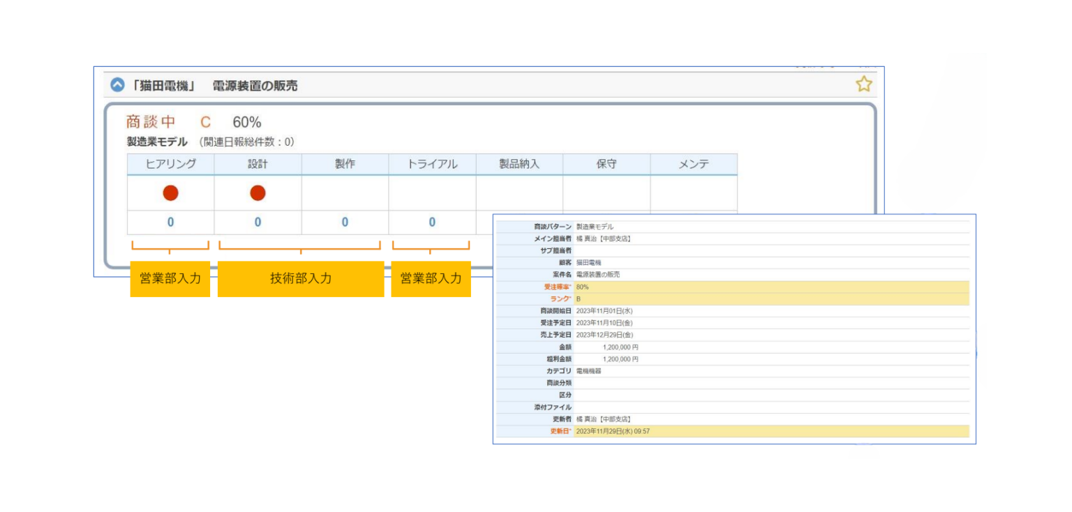Click the 受注確率 value 80%
Viewport: 1072px width, 512px height.
[x=583, y=287]
